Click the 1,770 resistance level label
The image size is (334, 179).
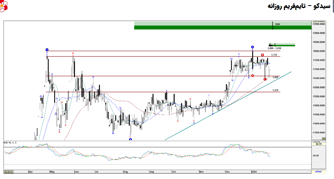point(274,55)
